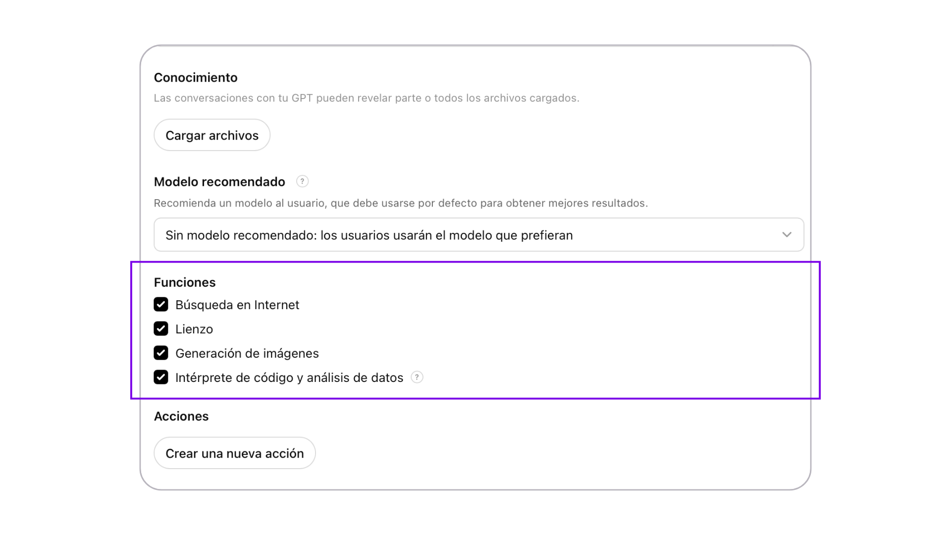Click the help icon beside Modelo recomendado

click(302, 181)
